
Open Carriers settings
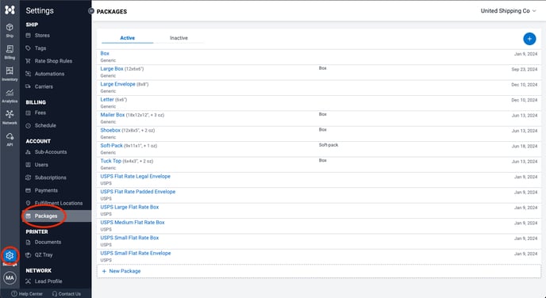click(44, 86)
